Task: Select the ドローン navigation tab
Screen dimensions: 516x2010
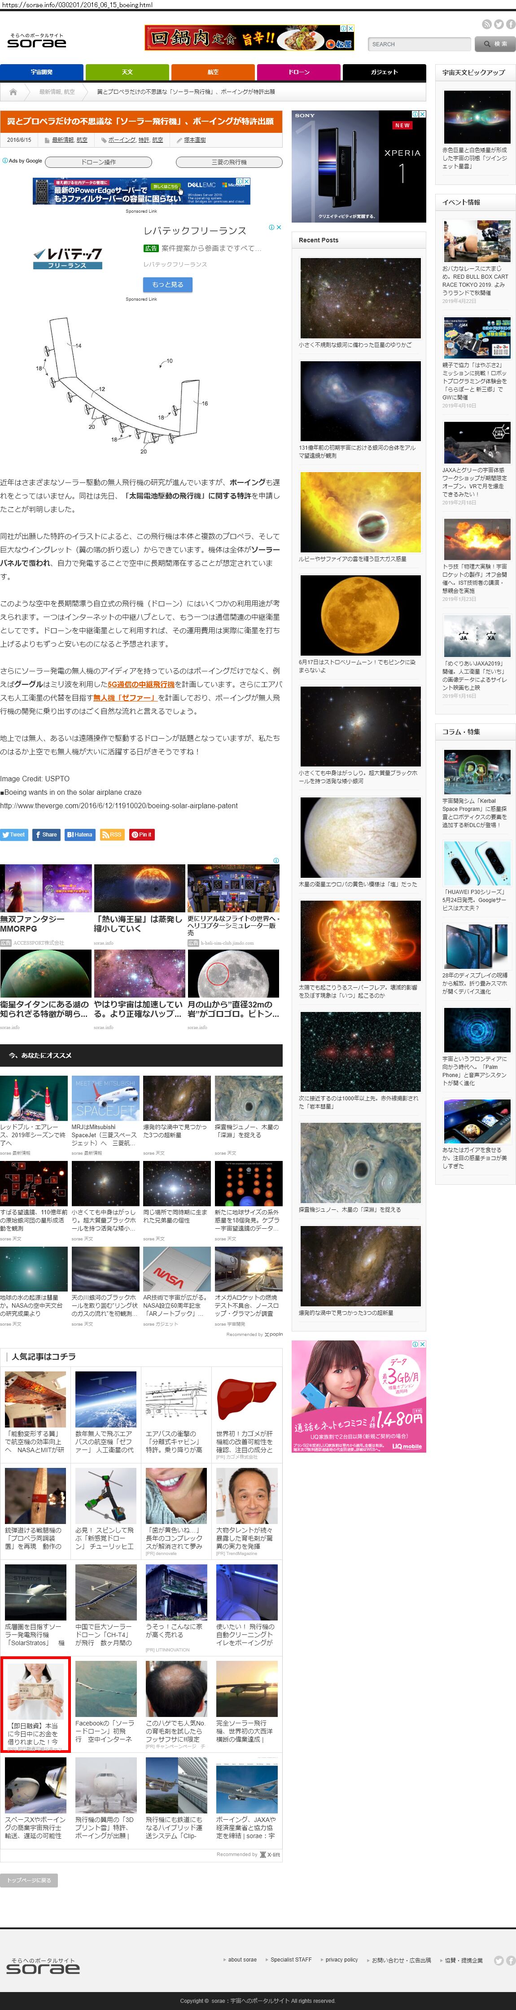Action: [x=298, y=73]
